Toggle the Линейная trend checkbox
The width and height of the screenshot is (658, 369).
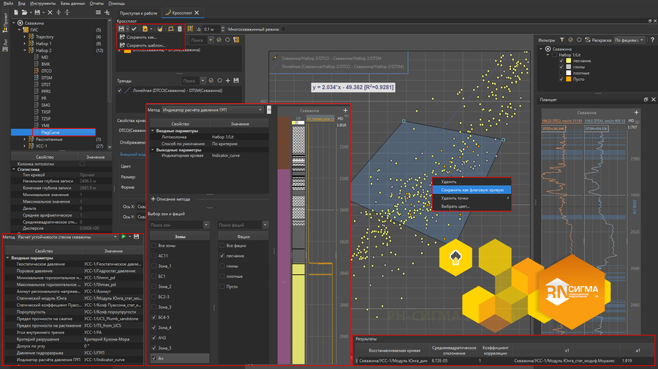[120, 90]
